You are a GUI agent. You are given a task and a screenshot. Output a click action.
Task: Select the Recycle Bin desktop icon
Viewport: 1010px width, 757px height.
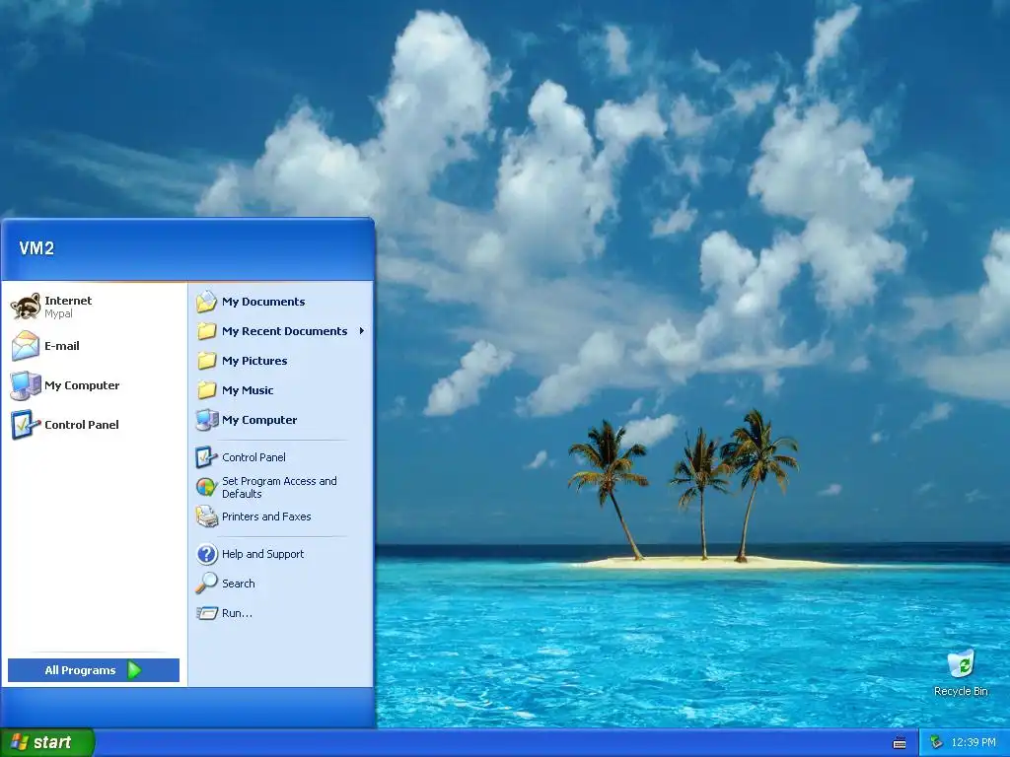click(x=961, y=672)
